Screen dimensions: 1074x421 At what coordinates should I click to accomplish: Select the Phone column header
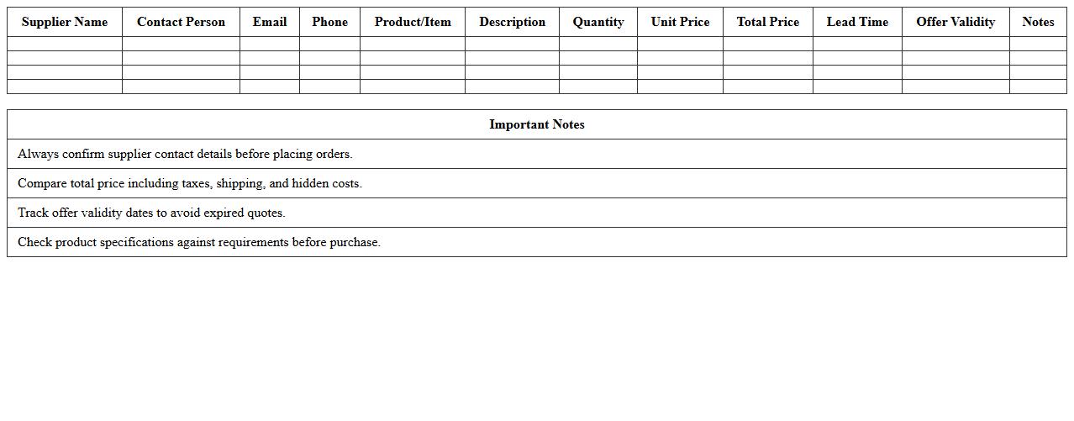click(329, 22)
